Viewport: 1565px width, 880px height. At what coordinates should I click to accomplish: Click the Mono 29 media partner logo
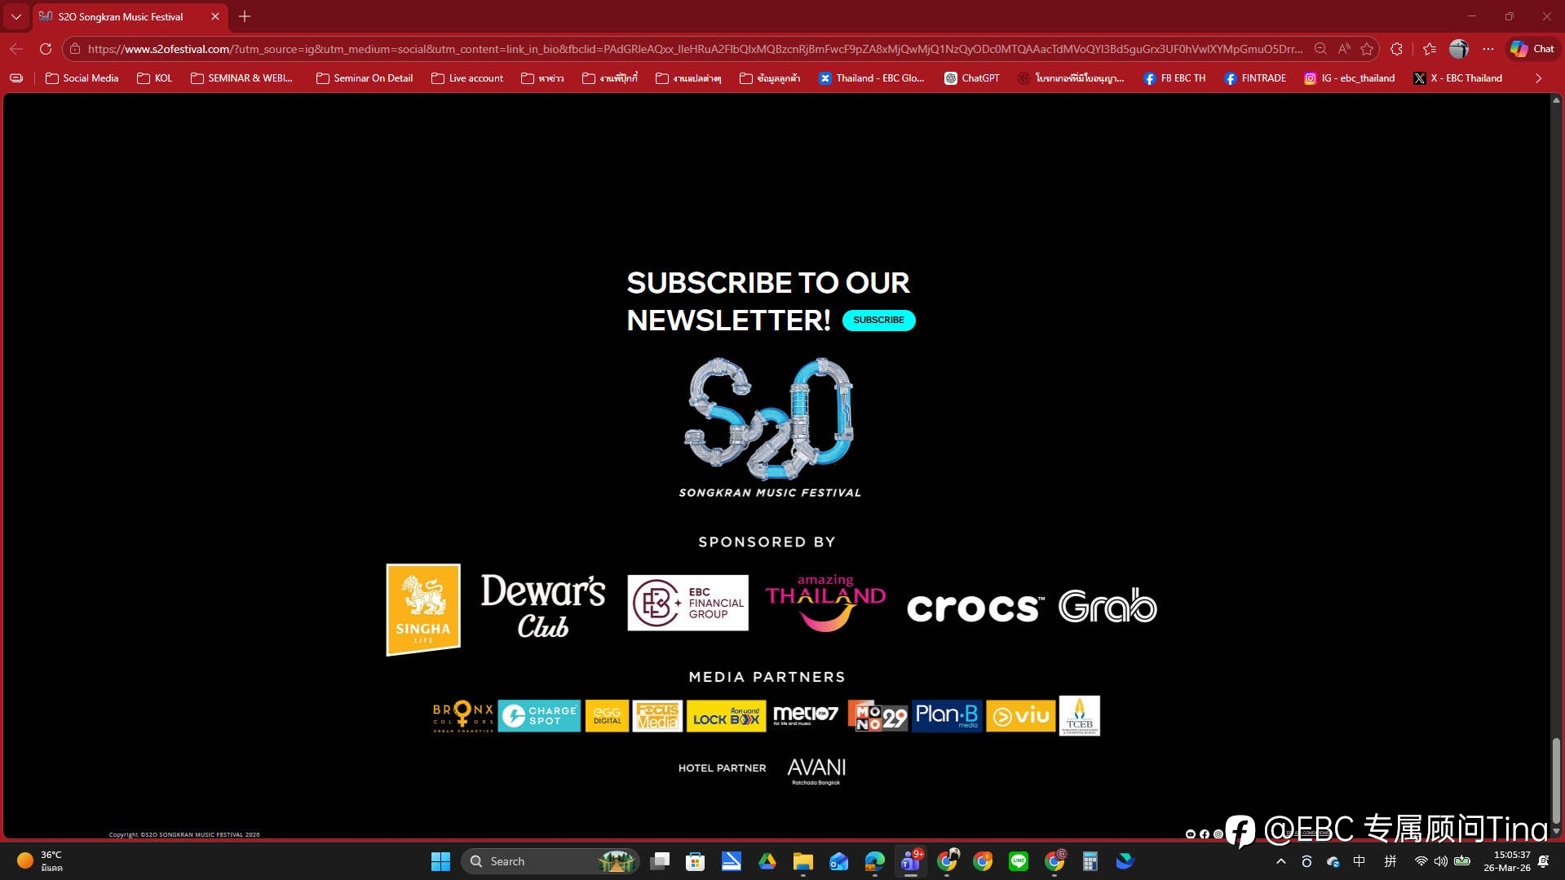(878, 716)
